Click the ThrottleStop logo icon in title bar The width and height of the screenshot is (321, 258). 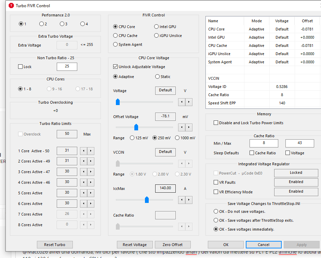[11, 5]
